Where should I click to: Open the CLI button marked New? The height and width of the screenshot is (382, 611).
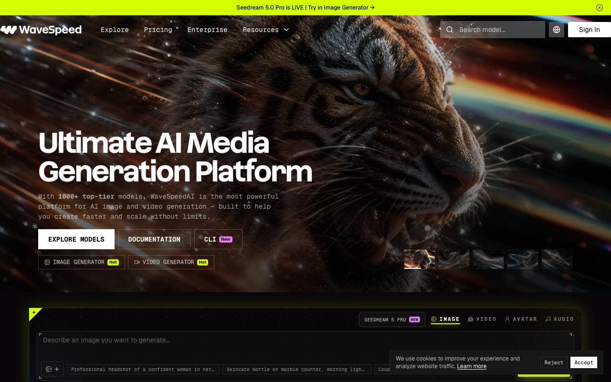218,239
